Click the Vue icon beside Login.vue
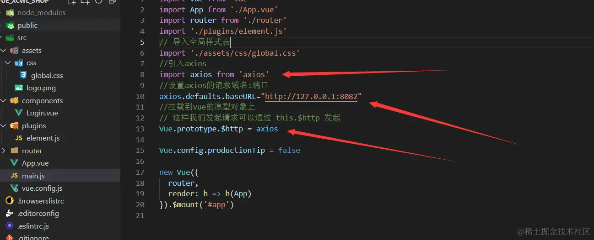The height and width of the screenshot is (240, 594). pos(19,113)
